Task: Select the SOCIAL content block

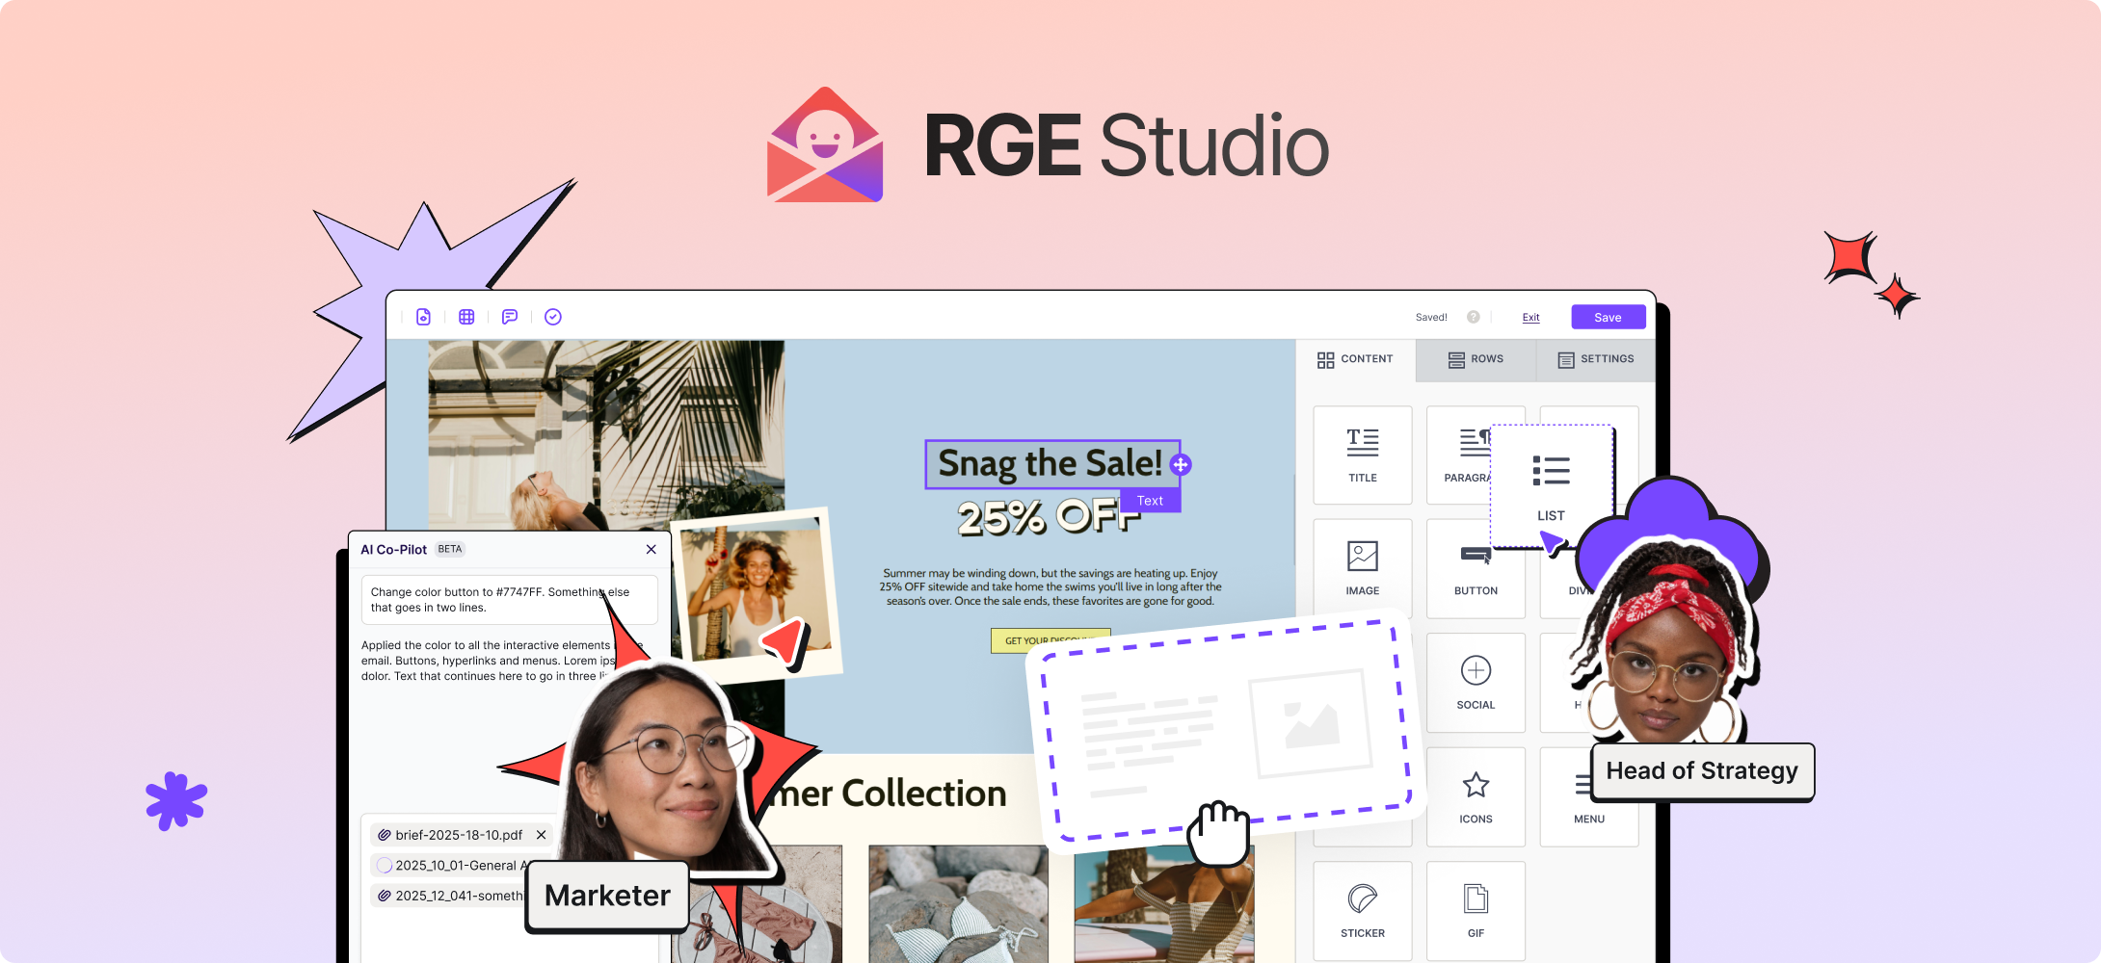Action: point(1476,683)
